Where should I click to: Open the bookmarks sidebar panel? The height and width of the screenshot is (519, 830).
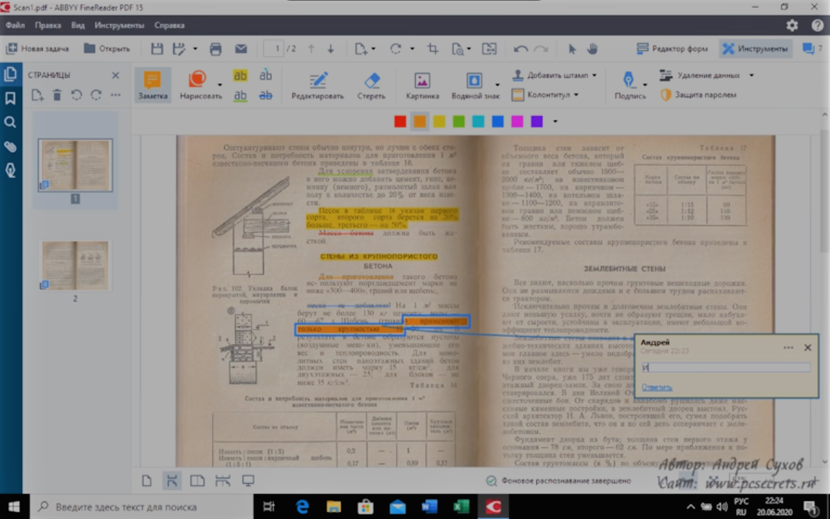click(x=10, y=99)
